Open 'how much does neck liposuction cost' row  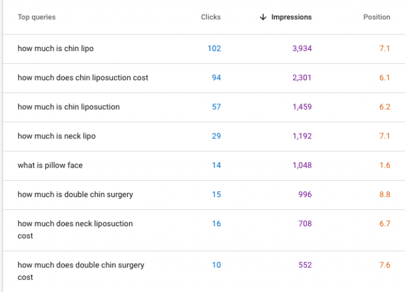(x=75, y=229)
